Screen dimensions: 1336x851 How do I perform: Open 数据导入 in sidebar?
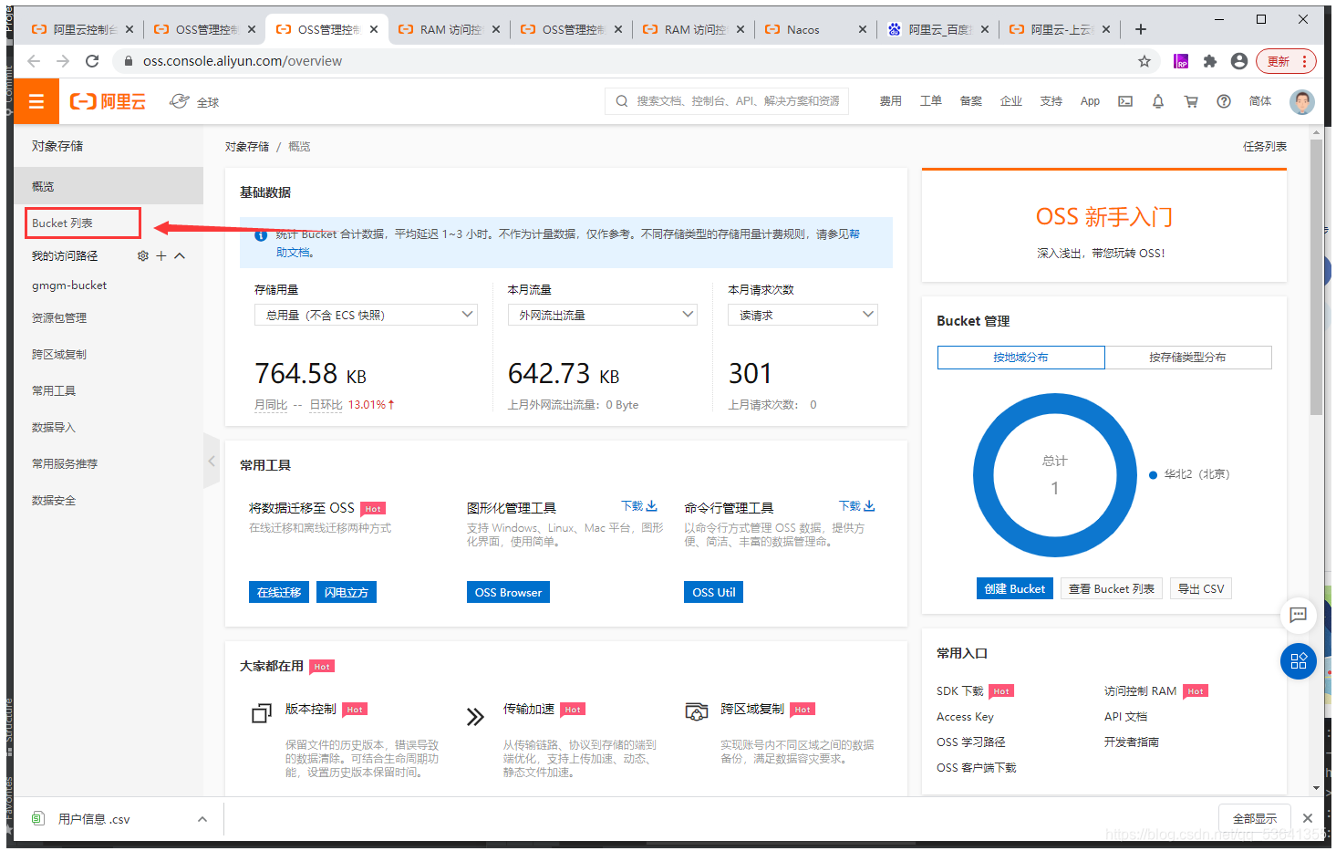click(54, 428)
